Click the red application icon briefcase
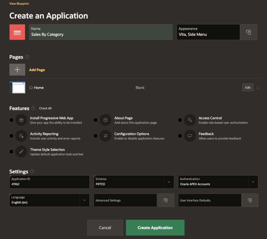The width and height of the screenshot is (267, 239). 17,32
